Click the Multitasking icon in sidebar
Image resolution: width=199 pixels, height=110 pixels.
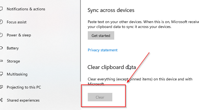click(1, 74)
